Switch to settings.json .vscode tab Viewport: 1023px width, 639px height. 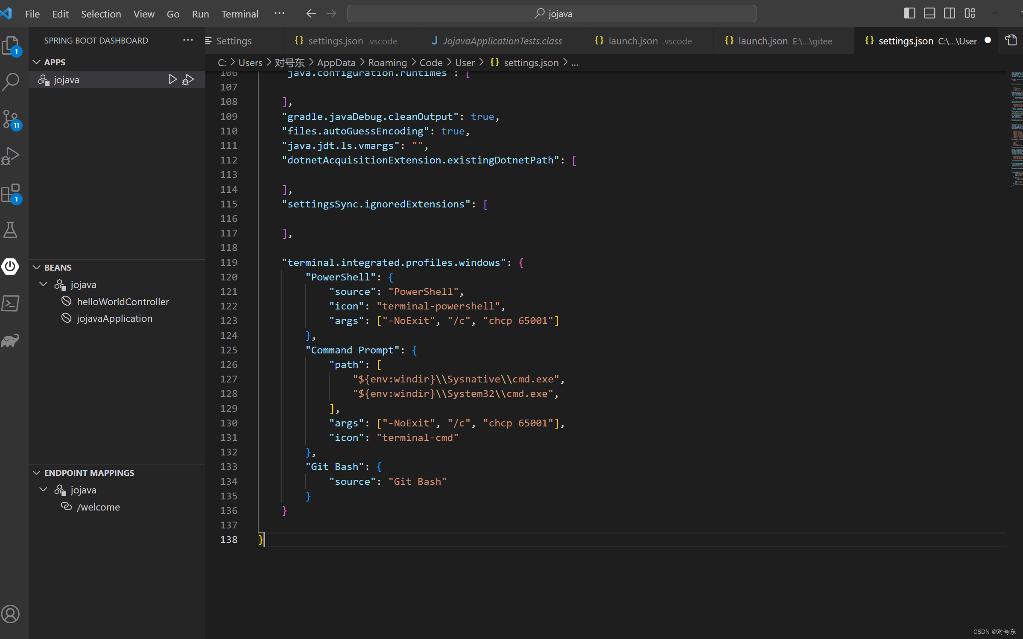[351, 41]
